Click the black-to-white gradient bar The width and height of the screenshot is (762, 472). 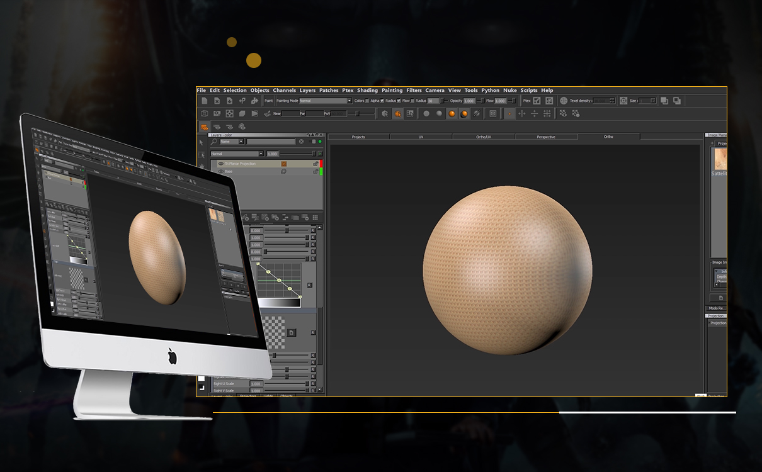pyautogui.click(x=280, y=303)
